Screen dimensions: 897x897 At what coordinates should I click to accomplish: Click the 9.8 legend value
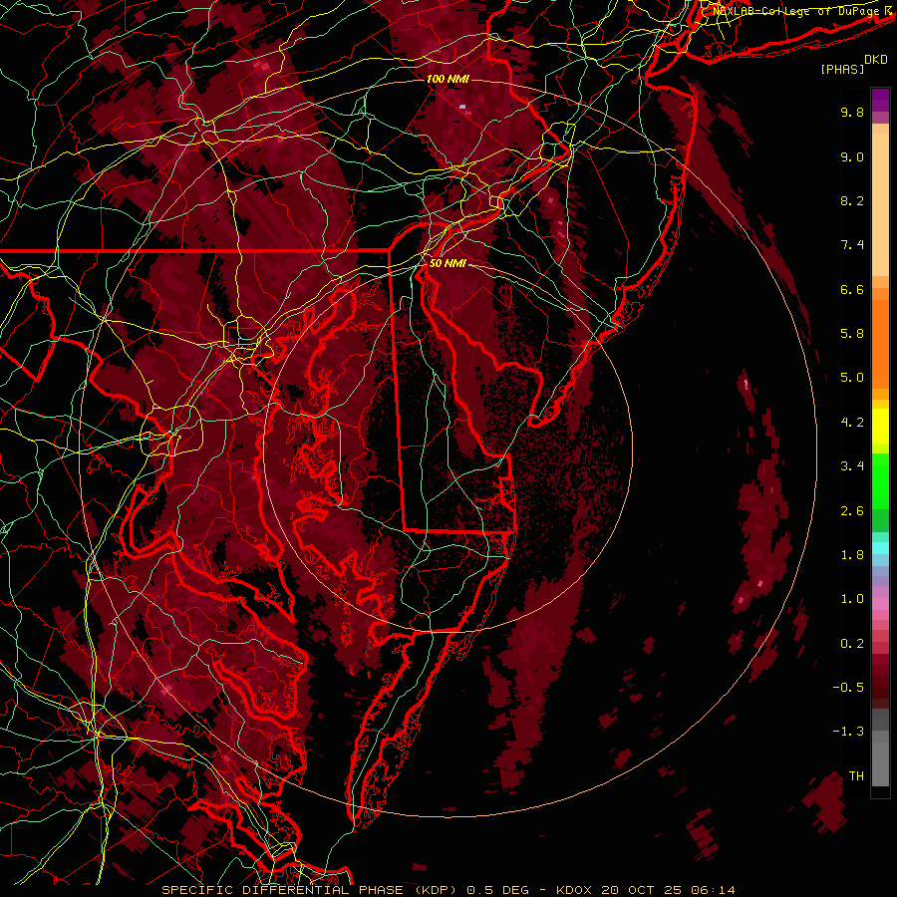[x=852, y=112]
